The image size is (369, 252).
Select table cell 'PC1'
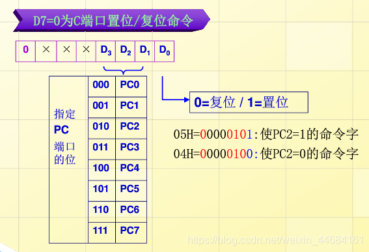point(131,107)
